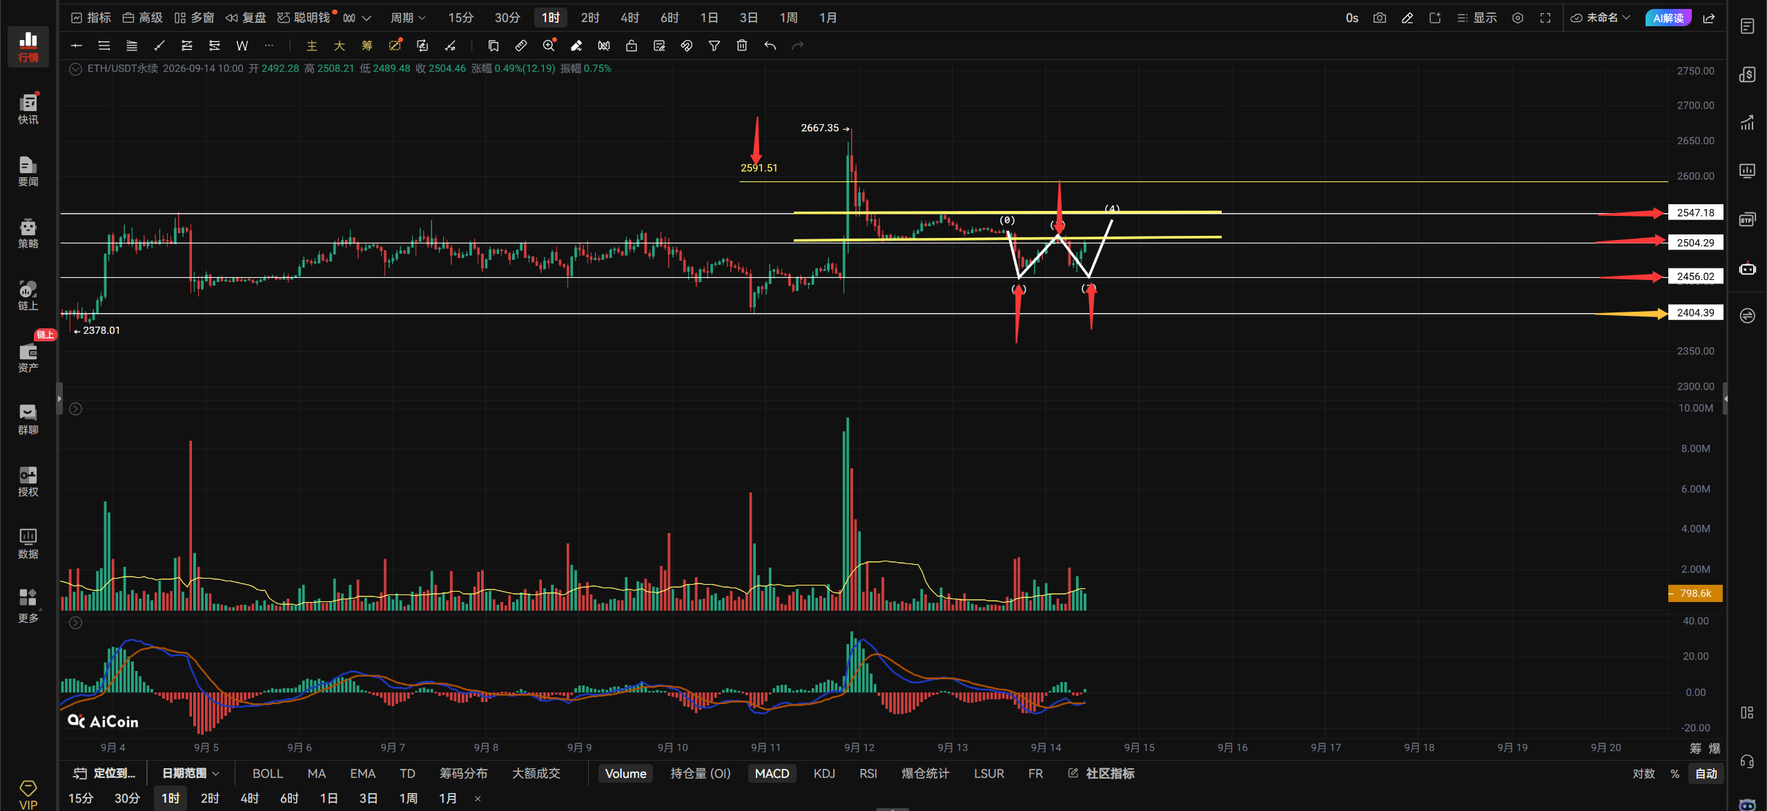Select the magnifier zoom tool

549,46
